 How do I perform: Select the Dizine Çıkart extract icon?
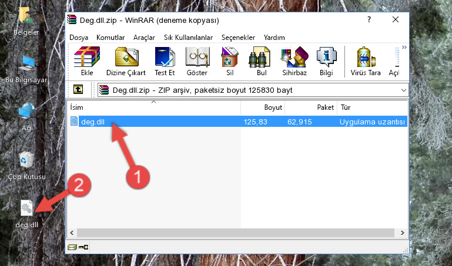click(x=126, y=61)
